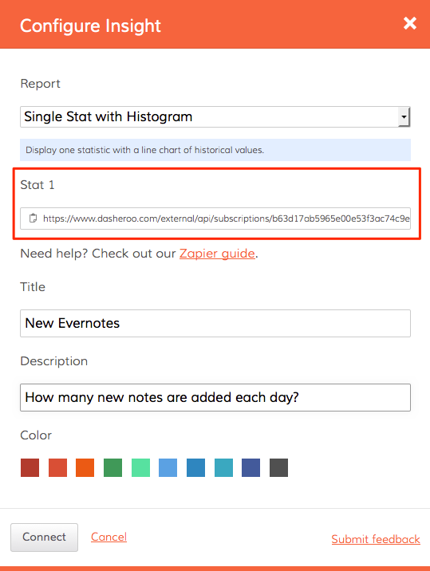
Task: Pick the coral red color swatch
Action: (x=57, y=467)
